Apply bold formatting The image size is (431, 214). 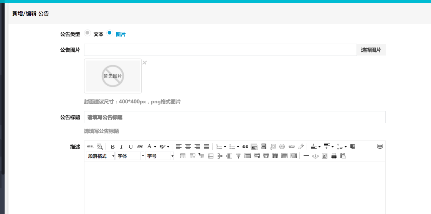coord(112,147)
